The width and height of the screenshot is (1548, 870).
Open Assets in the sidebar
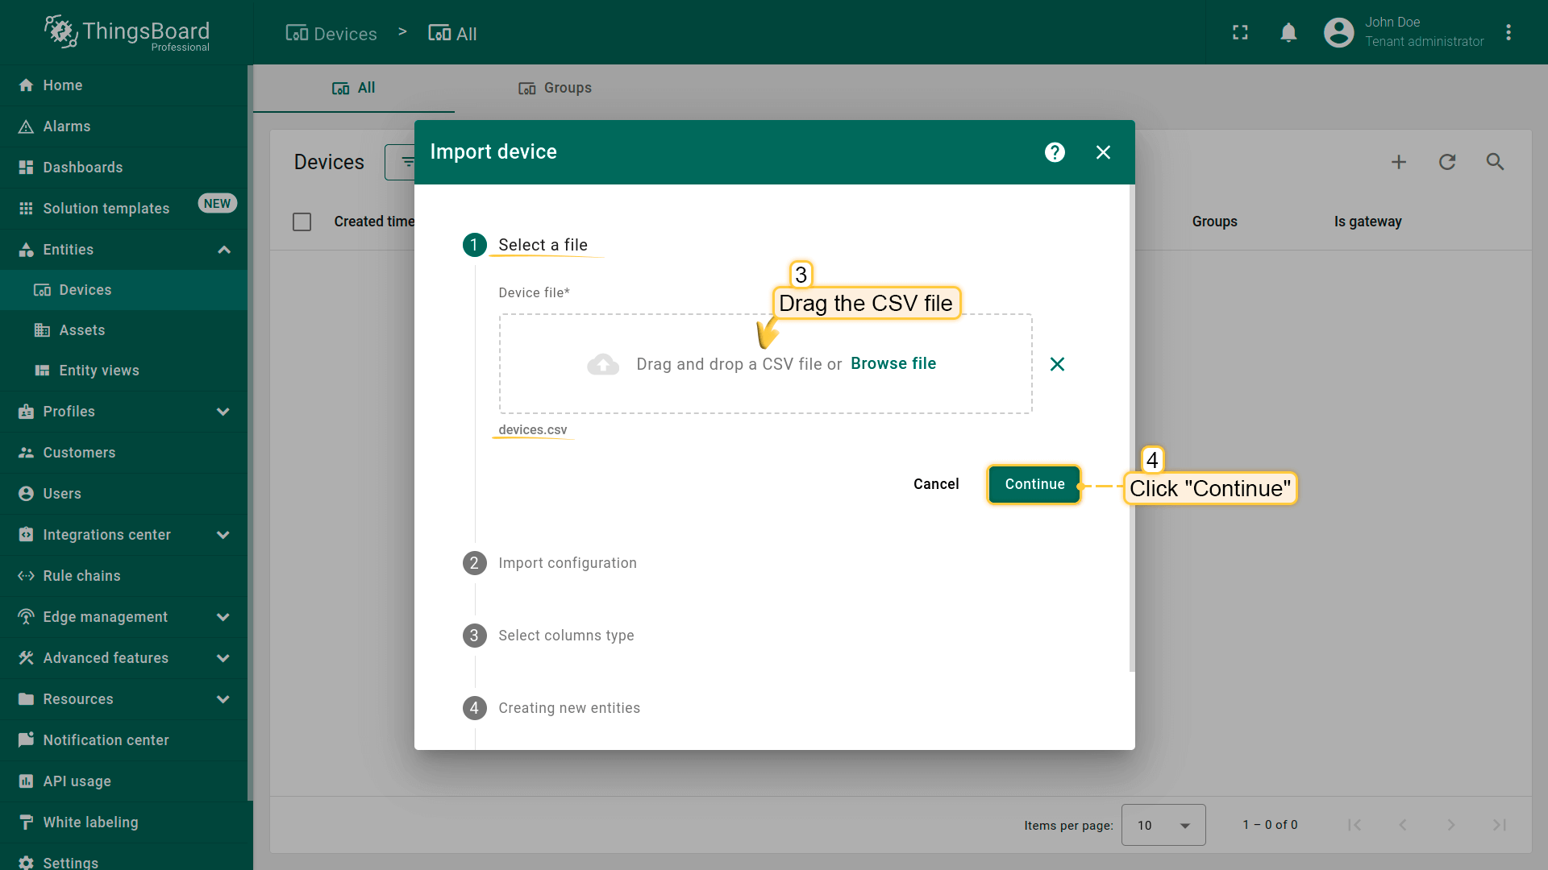pos(81,330)
